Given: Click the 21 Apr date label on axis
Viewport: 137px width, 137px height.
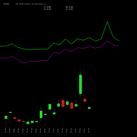Looking at the screenshot, I should (76, 130).
